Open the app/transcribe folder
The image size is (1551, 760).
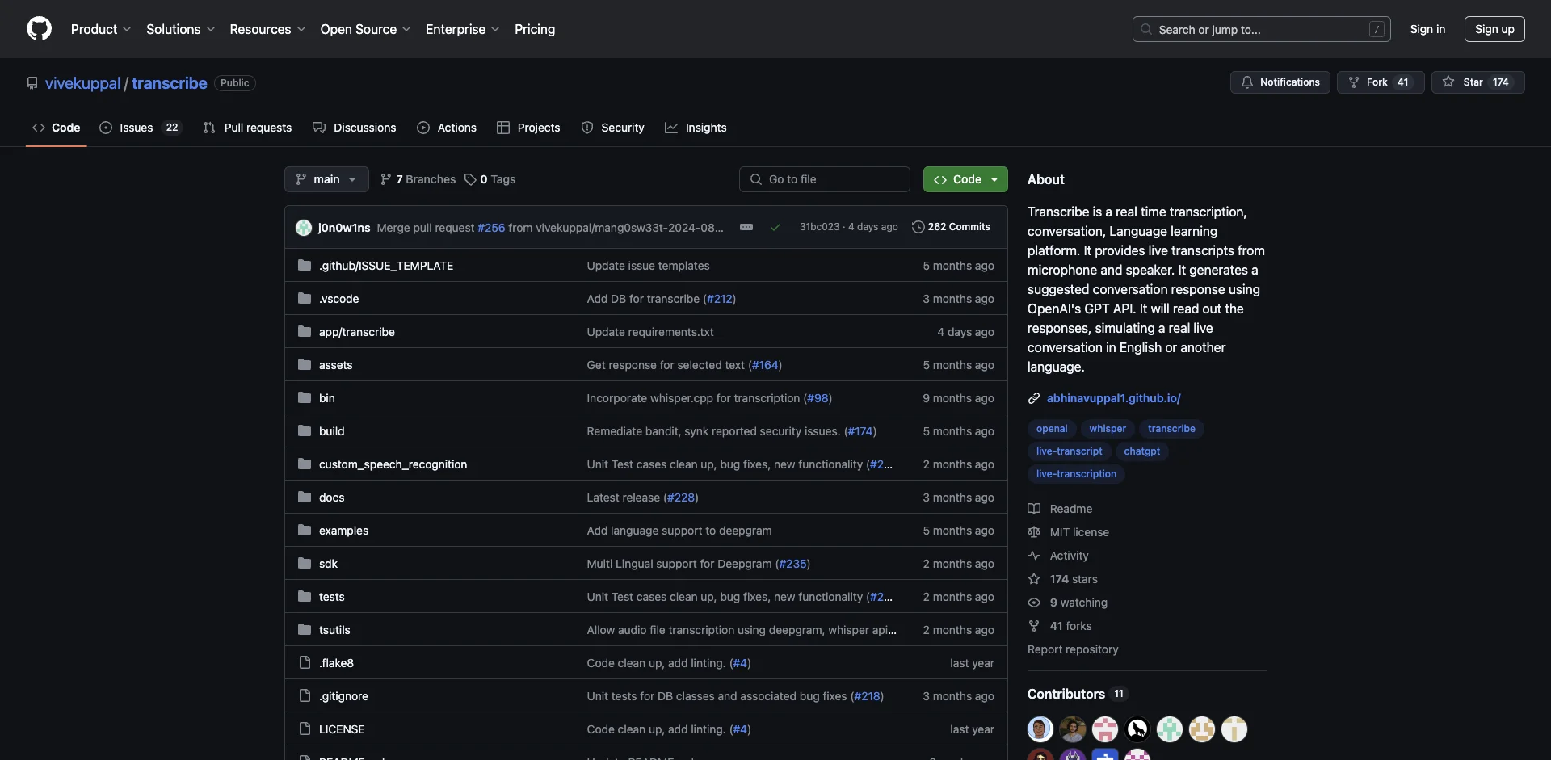(357, 332)
